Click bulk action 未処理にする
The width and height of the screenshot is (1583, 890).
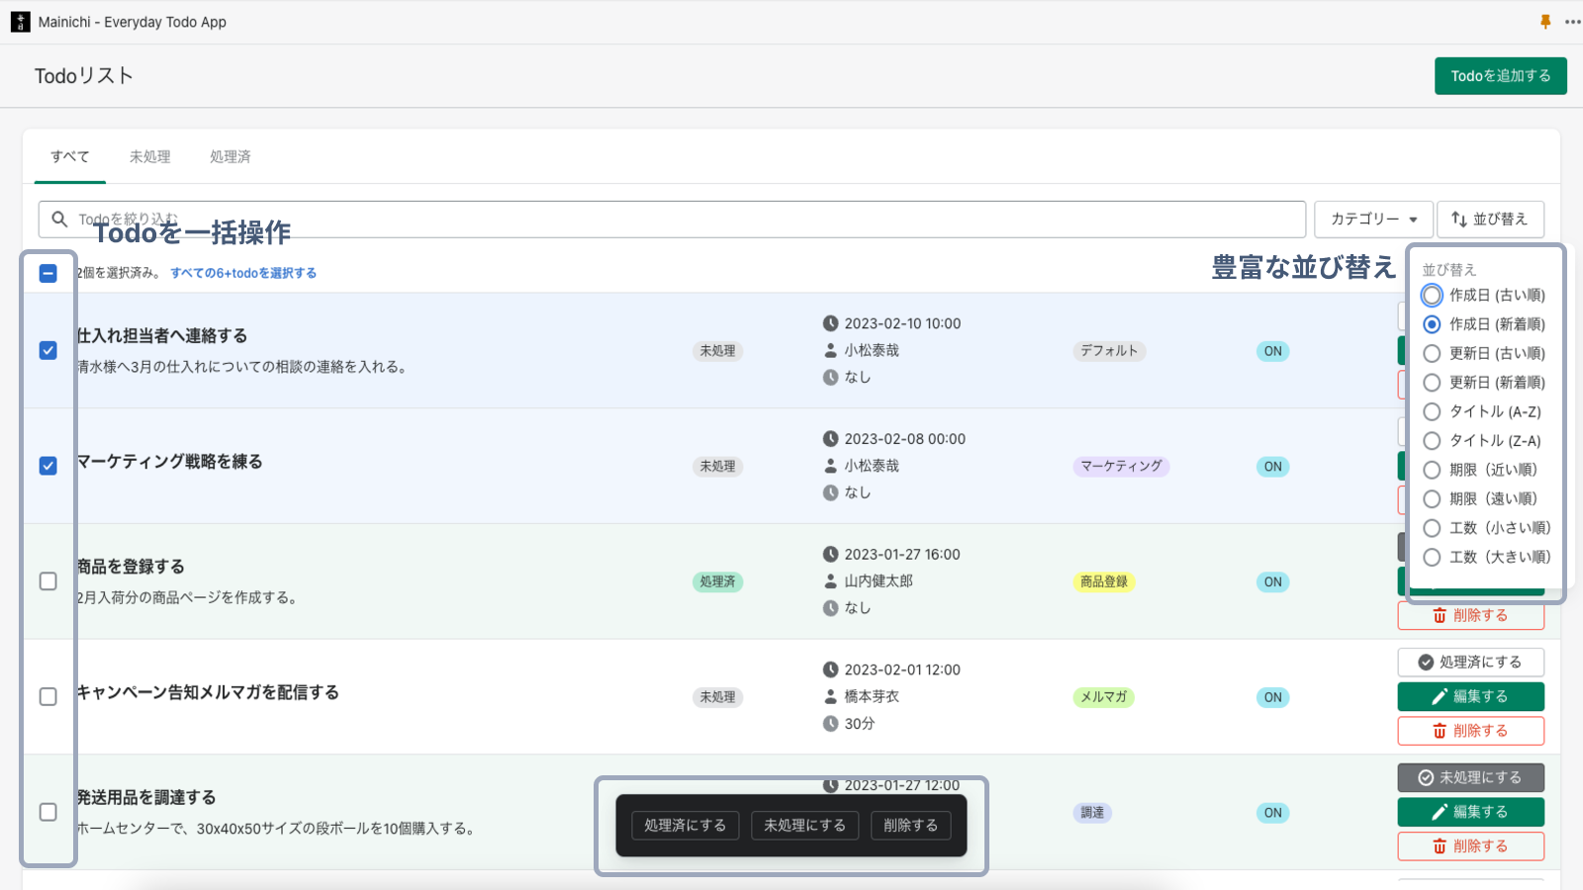click(x=804, y=826)
